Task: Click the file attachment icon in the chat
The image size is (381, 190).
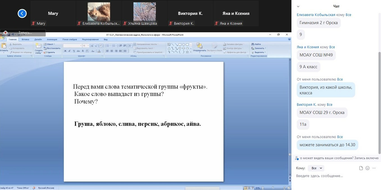Action: pos(361,168)
